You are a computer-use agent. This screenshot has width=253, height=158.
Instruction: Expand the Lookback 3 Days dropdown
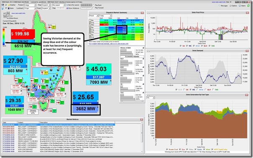click(x=30, y=8)
